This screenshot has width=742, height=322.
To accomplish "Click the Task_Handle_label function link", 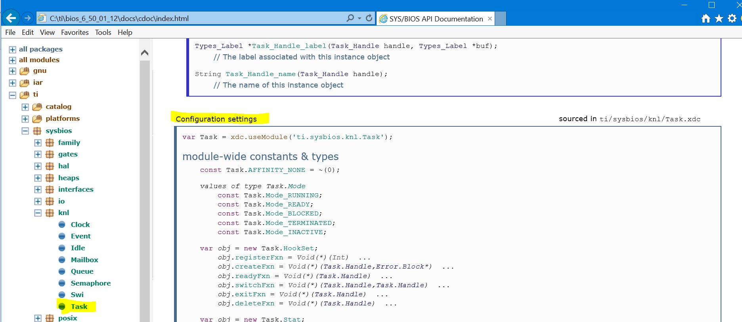I will pos(289,46).
